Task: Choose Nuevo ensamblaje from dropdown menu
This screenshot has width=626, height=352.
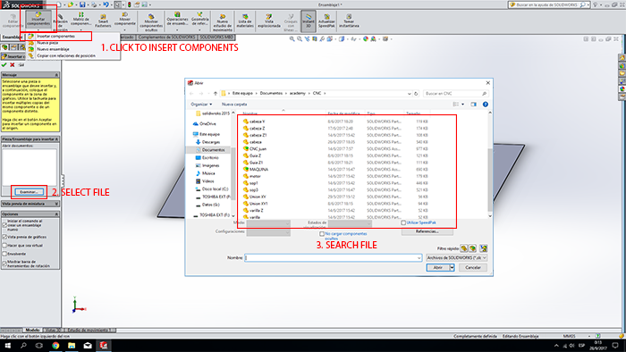Action: tap(53, 49)
